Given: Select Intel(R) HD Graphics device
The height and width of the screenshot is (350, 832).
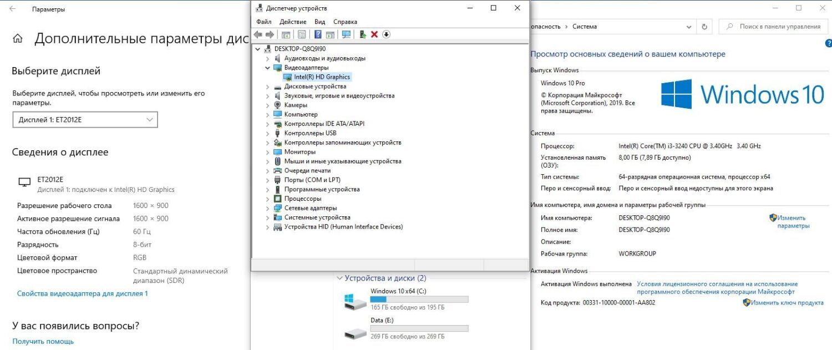Looking at the screenshot, I should 322,77.
